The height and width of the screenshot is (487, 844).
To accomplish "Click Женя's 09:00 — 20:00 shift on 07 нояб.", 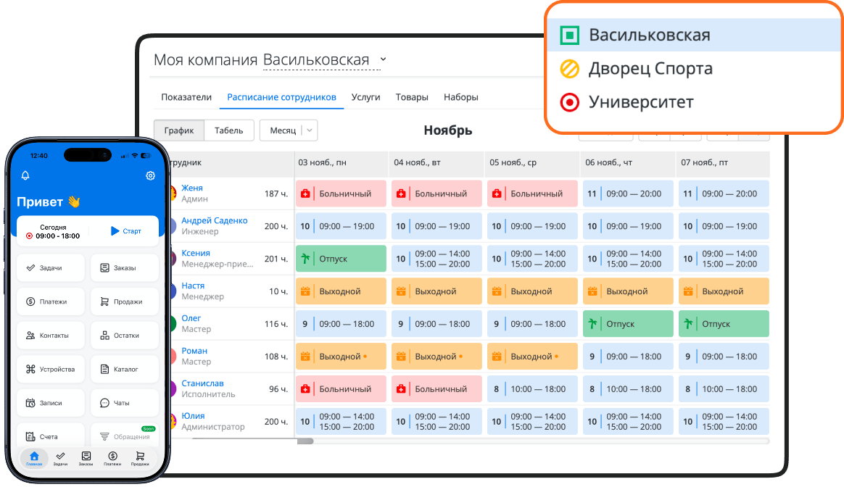I will pos(724,193).
